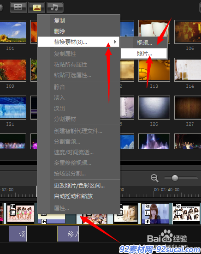Select the I14 bottles thumbnail
The image size is (201, 254).
188,70
